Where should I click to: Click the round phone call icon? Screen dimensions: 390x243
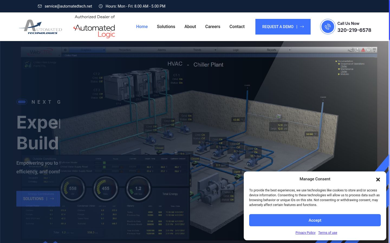[x=328, y=27]
